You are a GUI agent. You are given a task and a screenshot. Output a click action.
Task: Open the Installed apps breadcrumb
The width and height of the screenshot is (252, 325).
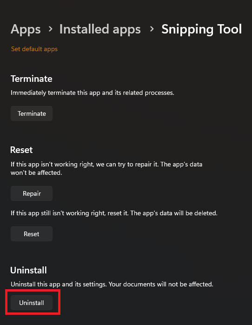100,29
